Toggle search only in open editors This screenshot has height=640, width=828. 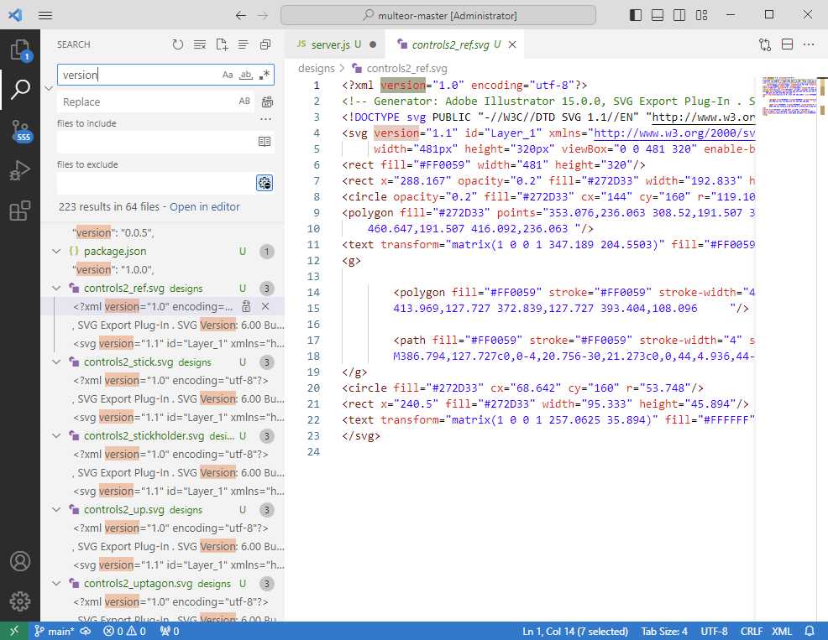click(265, 142)
